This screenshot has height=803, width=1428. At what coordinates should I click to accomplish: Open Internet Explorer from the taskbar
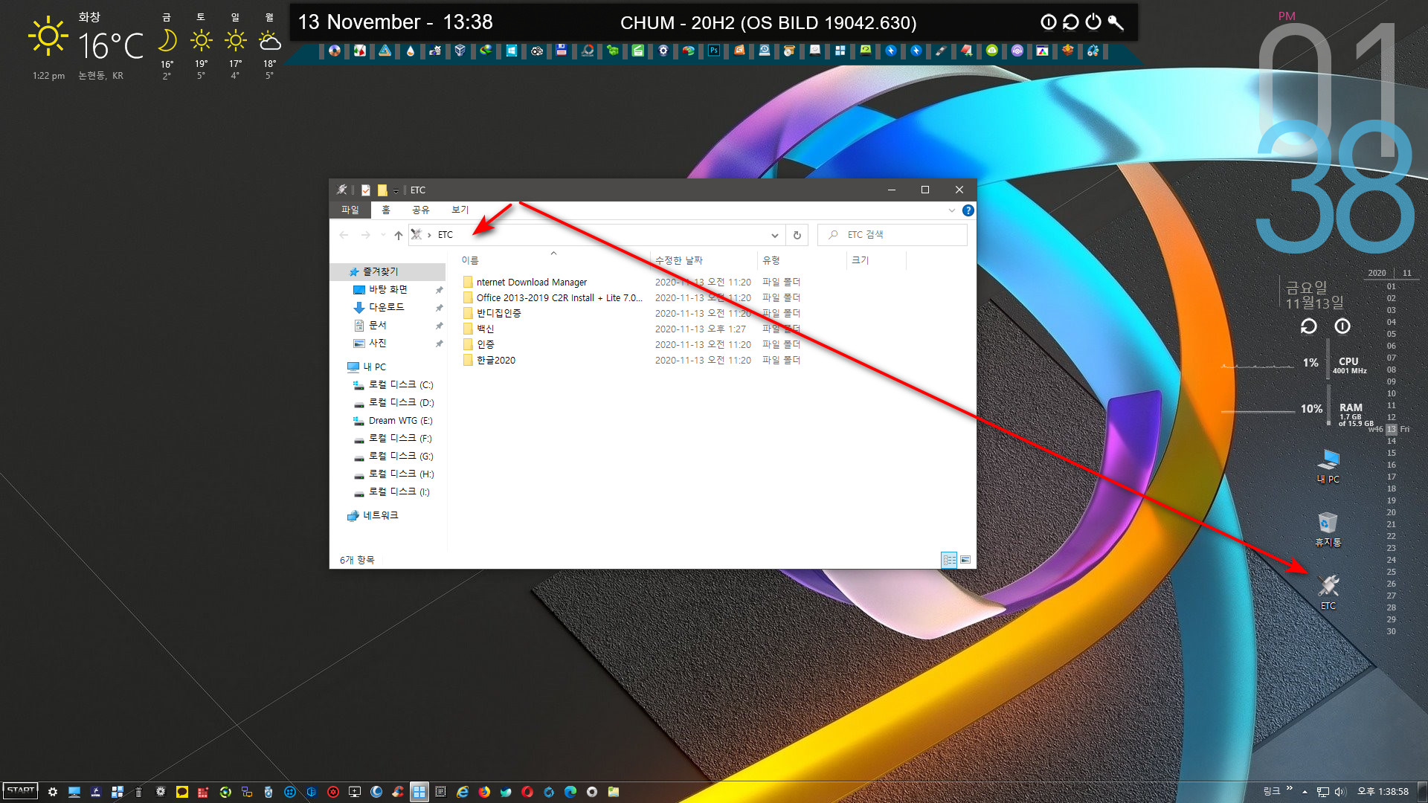click(x=463, y=792)
